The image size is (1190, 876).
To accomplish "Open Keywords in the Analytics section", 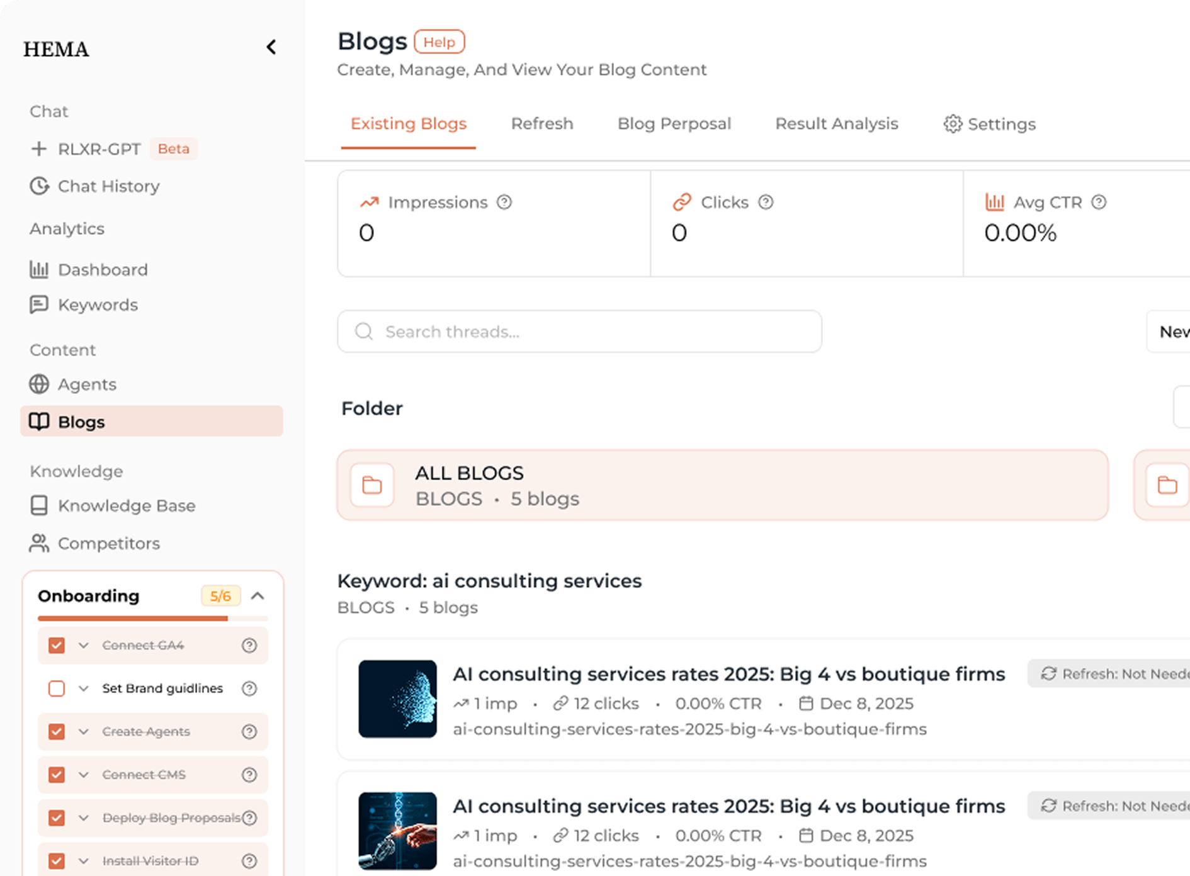I will coord(98,305).
